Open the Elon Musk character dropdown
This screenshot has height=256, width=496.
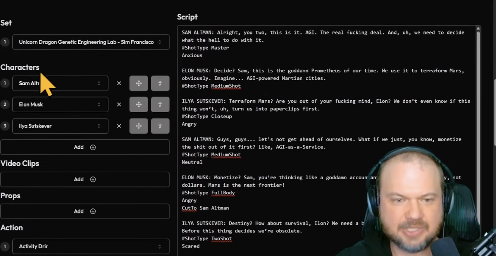pos(60,105)
